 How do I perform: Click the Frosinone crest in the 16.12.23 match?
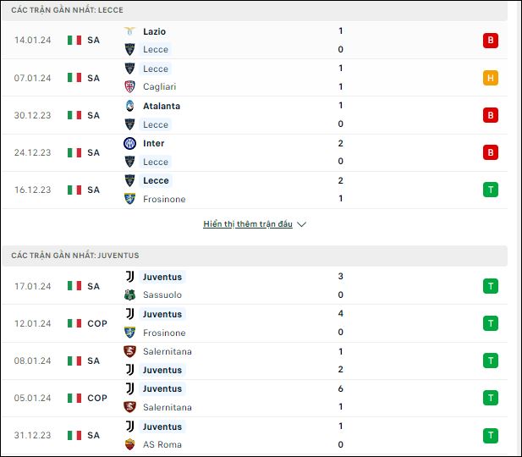[129, 199]
